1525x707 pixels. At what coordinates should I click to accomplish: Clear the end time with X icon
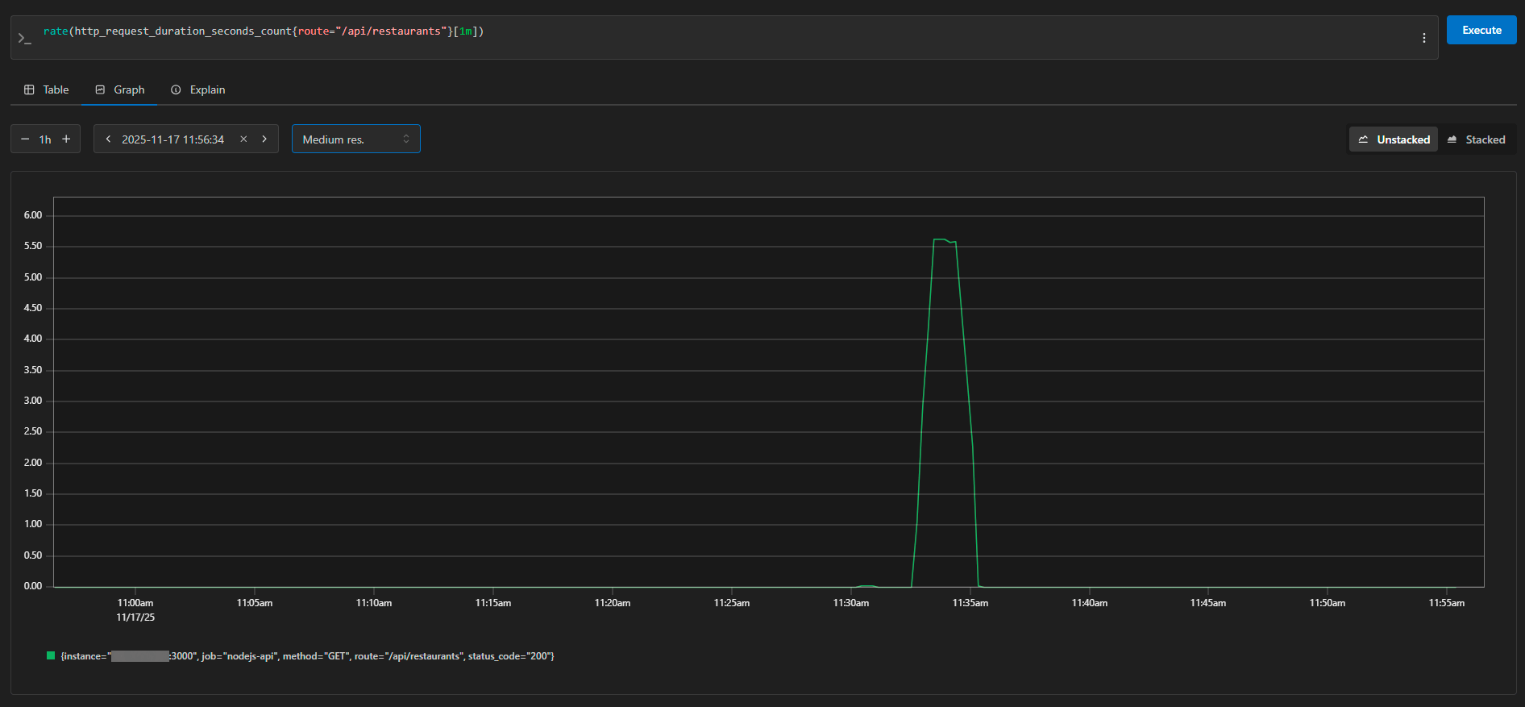point(243,139)
